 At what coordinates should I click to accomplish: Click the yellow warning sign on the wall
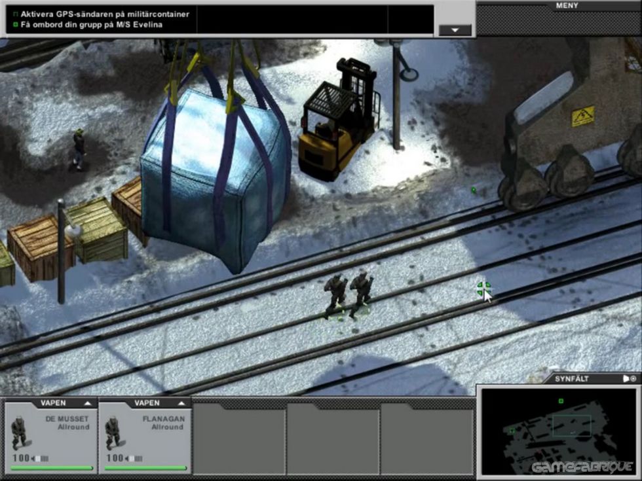582,116
